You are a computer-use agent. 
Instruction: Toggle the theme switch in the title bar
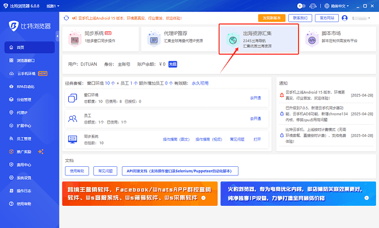pos(301,6)
